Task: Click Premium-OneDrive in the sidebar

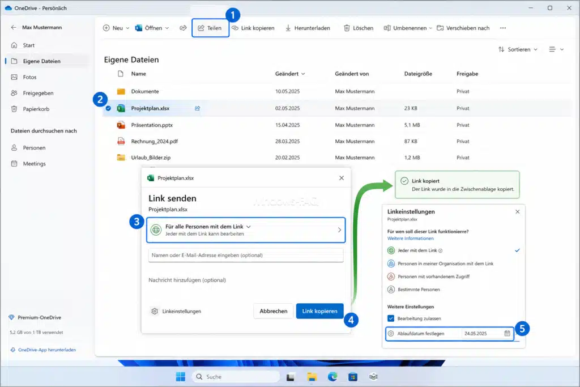Action: 35,317
